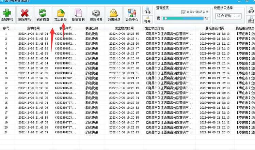Viewport: 255px width, 150px height.
Task: Sort by the 快递公司 column header
Action: click(92, 28)
